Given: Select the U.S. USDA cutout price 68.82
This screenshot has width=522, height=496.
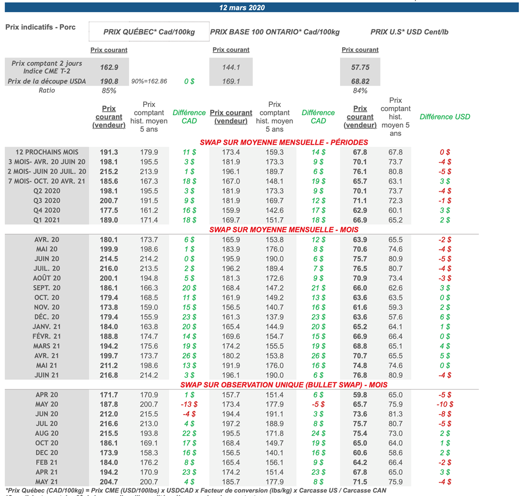Looking at the screenshot, I should click(x=360, y=81).
